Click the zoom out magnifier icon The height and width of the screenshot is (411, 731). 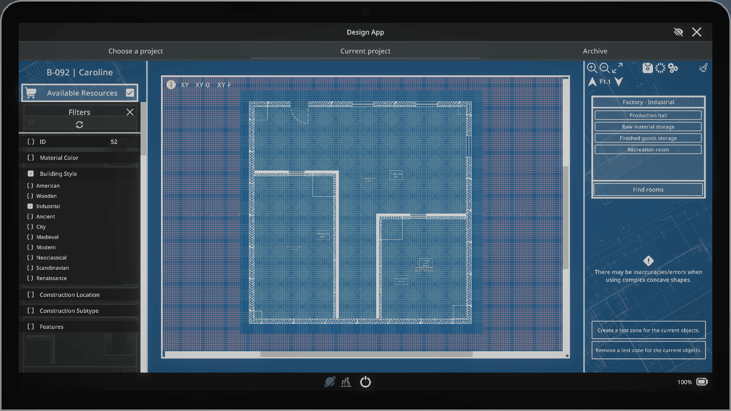(605, 68)
